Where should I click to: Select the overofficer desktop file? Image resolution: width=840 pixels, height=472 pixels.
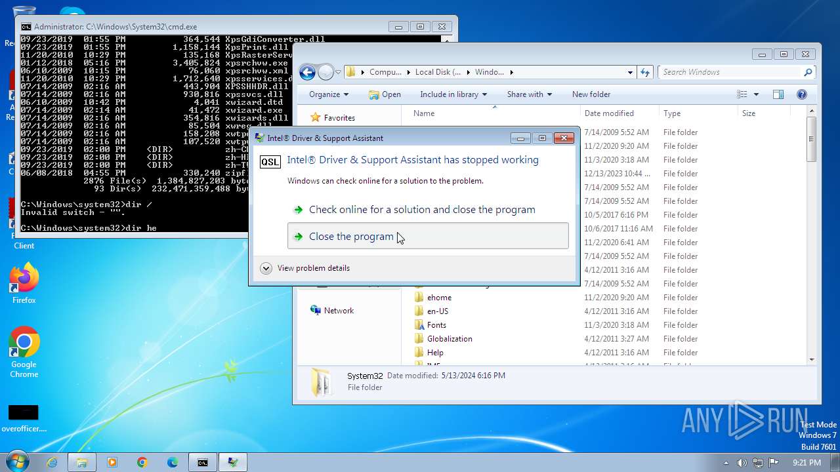pyautogui.click(x=24, y=418)
